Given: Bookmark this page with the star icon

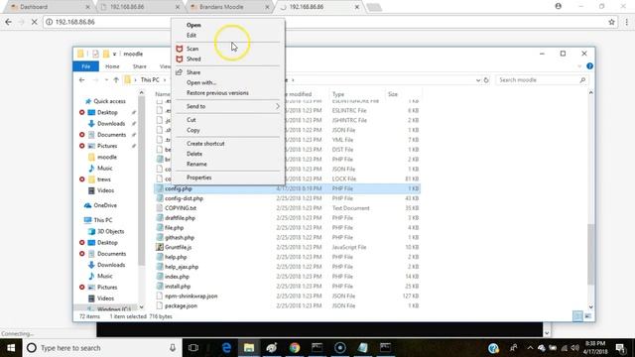Looking at the screenshot, I should (611, 22).
